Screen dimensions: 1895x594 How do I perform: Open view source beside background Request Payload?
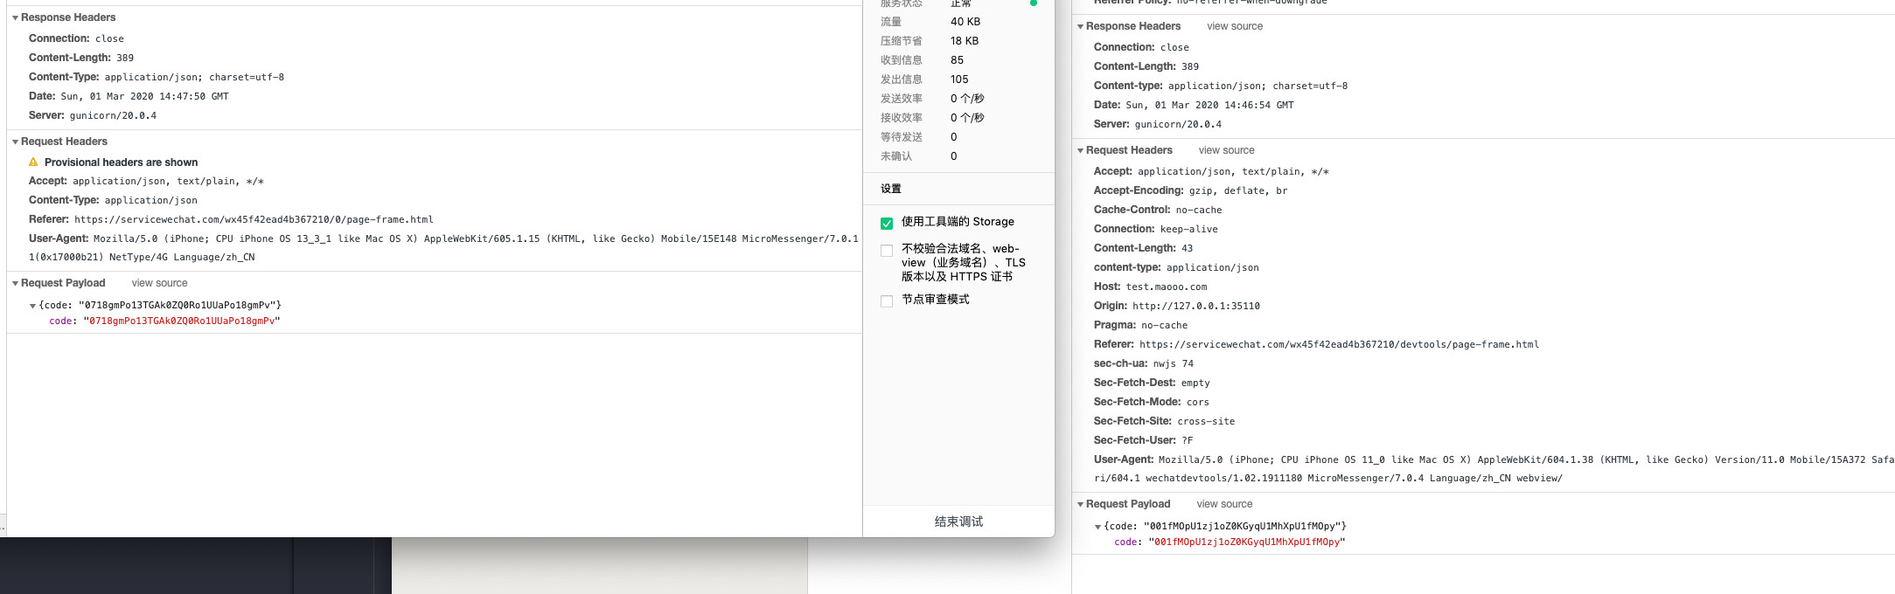coord(1224,504)
